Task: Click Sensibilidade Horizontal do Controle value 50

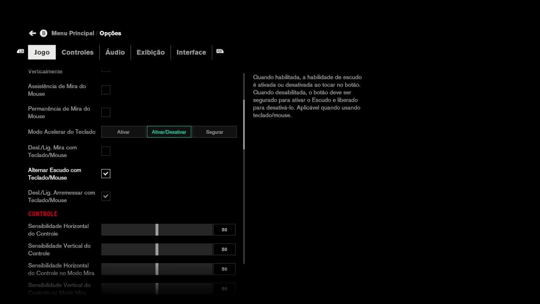Action: (x=224, y=230)
